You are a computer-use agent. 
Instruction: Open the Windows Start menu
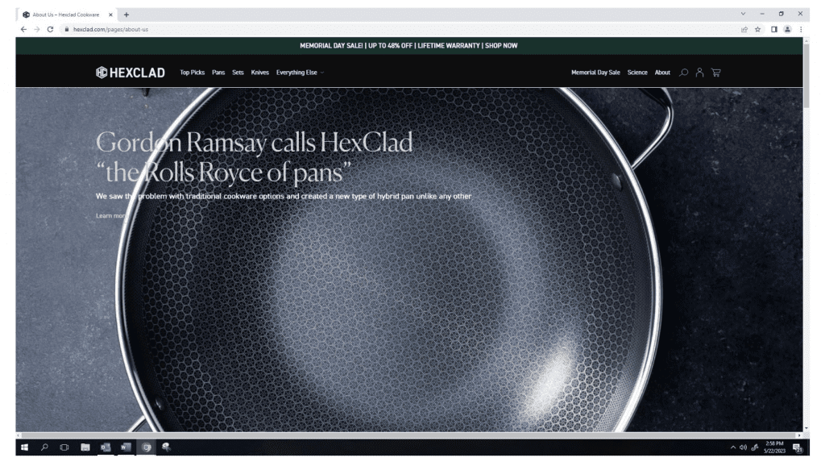click(24, 447)
